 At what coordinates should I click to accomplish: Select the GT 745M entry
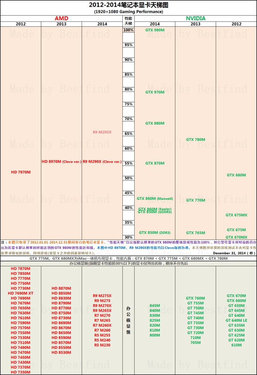coord(196,313)
